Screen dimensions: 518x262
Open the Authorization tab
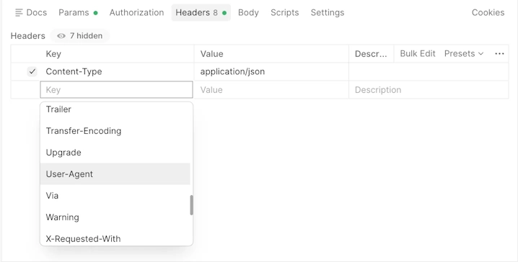[137, 12]
